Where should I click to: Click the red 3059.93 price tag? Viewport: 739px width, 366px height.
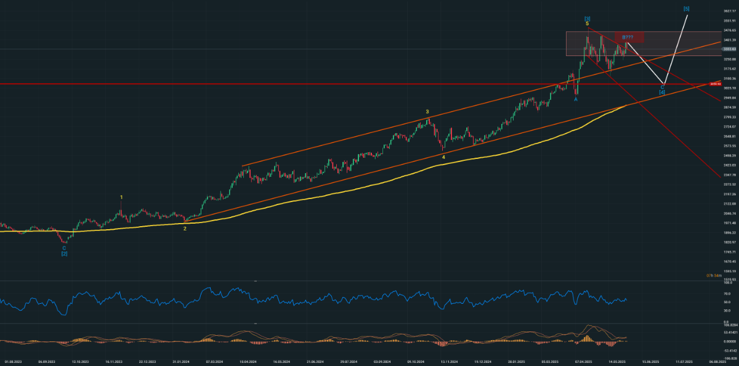(x=714, y=84)
